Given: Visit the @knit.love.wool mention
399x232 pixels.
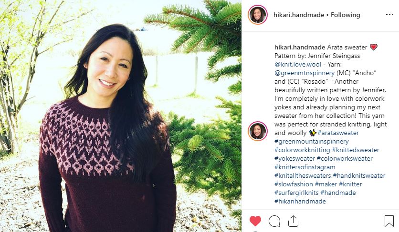Looking at the screenshot, I should [x=298, y=64].
